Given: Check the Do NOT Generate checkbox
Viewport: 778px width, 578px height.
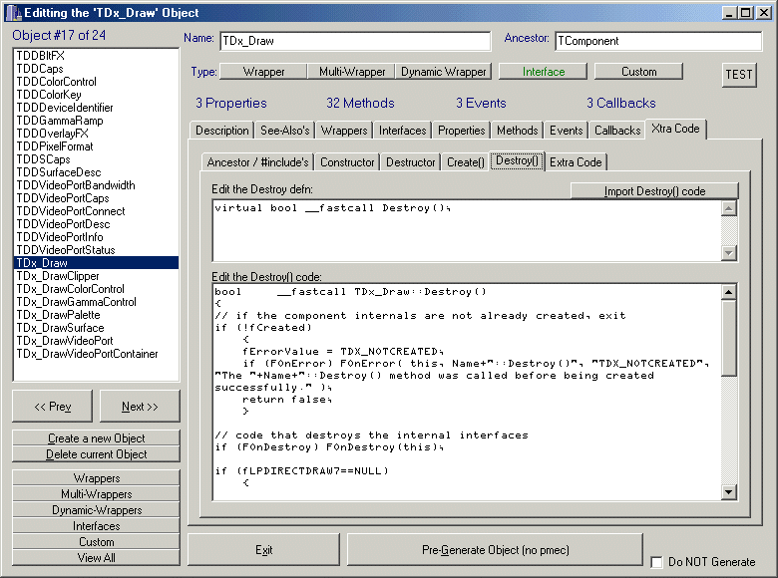Looking at the screenshot, I should pyautogui.click(x=657, y=562).
